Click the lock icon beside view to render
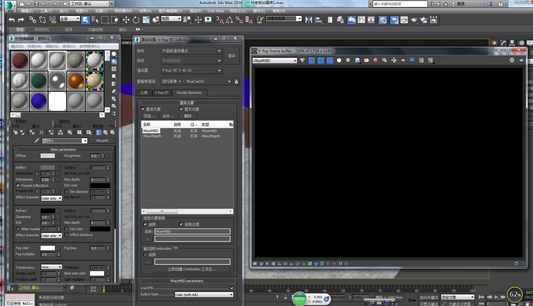This screenshot has height=306, width=533. pyautogui.click(x=236, y=82)
